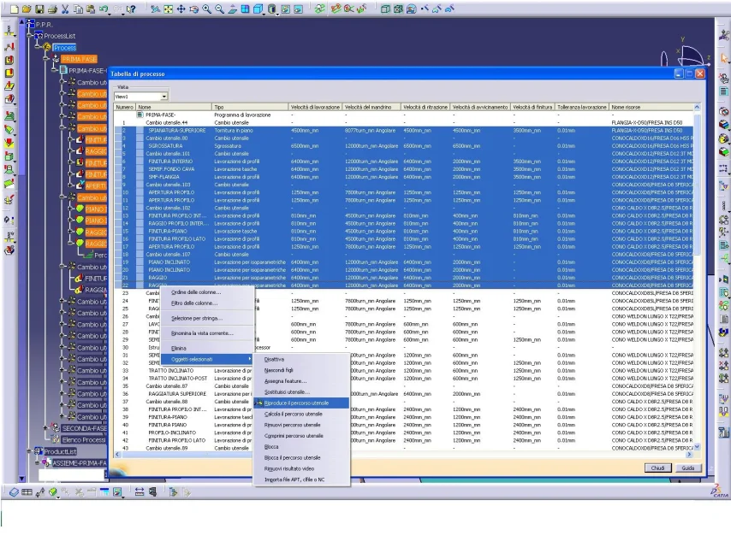
Task: Choose 'Rinomina la vista corrente...' entry
Action: pyautogui.click(x=202, y=333)
